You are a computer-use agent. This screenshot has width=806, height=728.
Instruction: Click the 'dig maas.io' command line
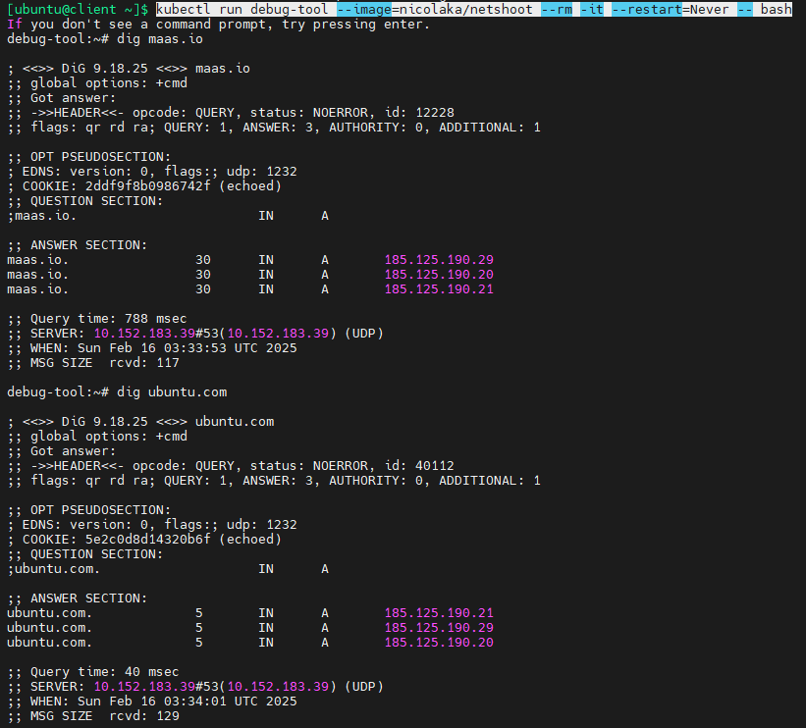point(105,39)
